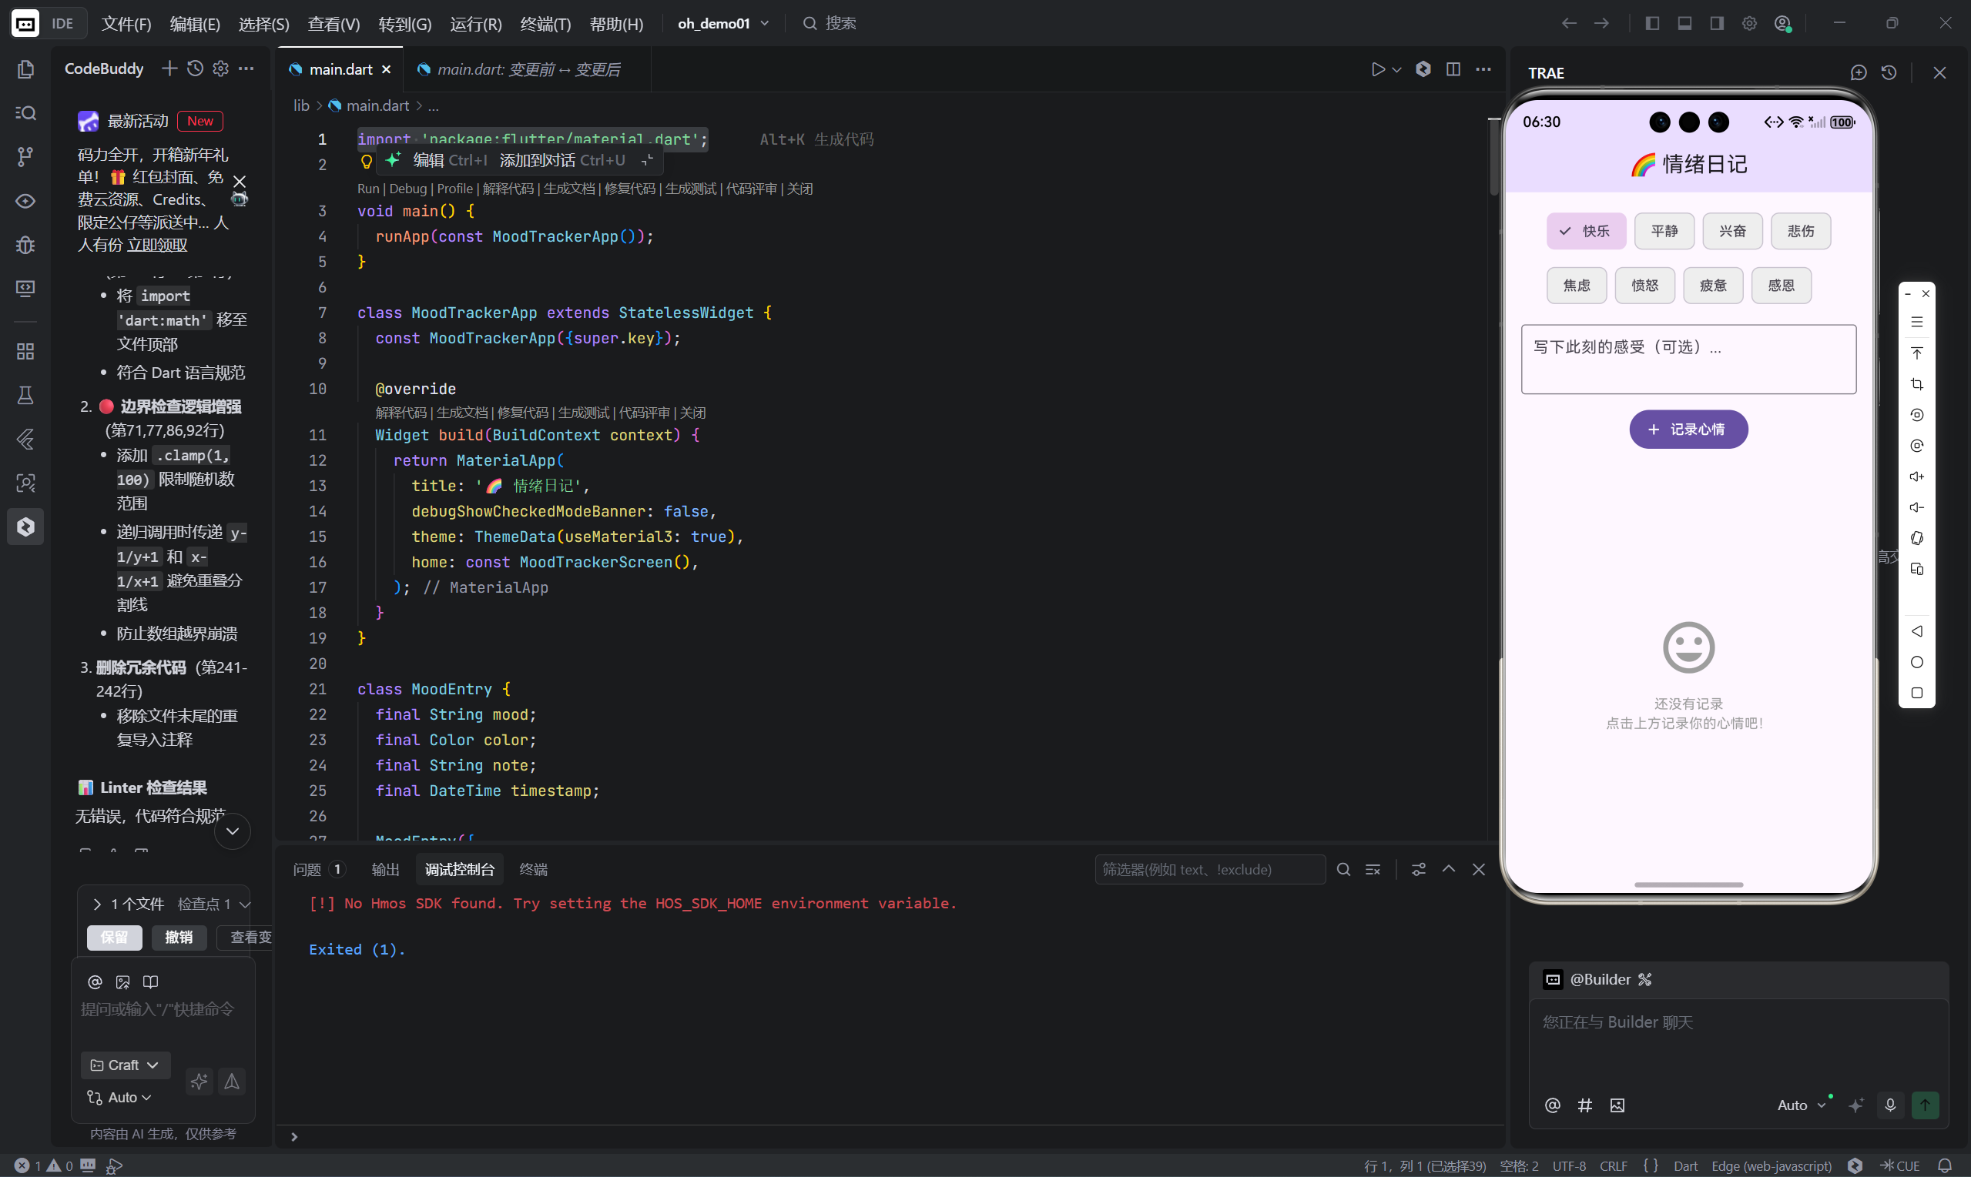Click the microphone icon in Builder chat
Viewport: 1971px width, 1177px height.
tap(1890, 1105)
